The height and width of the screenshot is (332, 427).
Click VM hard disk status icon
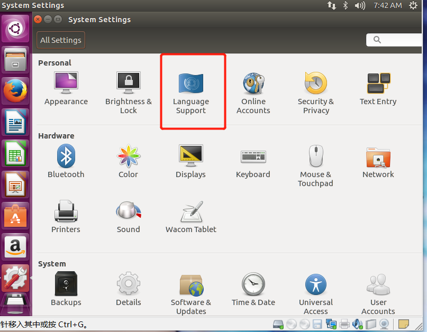tap(278, 324)
